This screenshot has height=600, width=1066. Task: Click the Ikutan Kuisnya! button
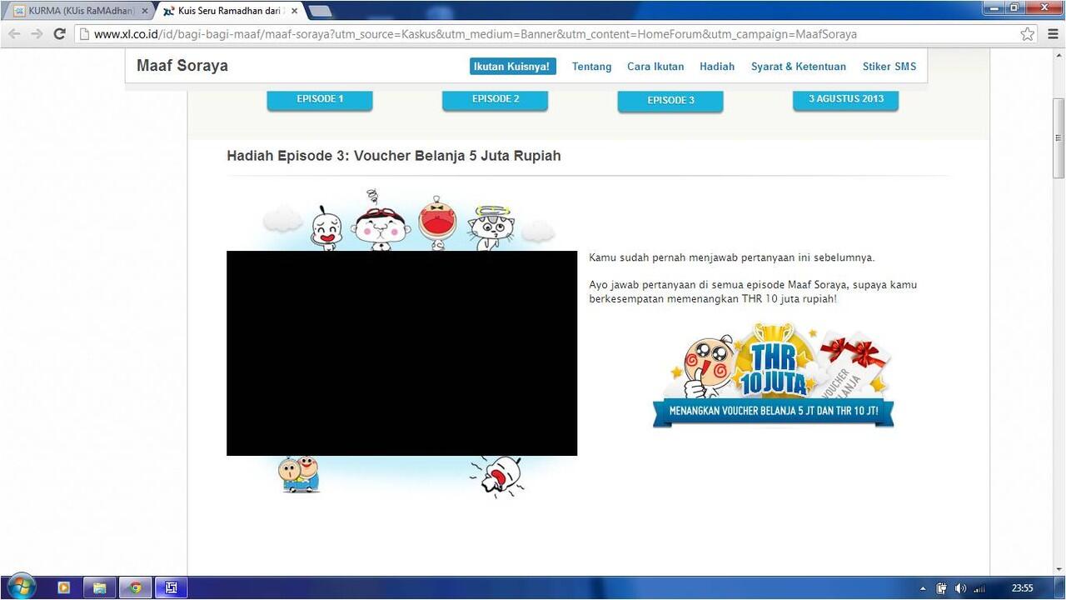pos(512,66)
